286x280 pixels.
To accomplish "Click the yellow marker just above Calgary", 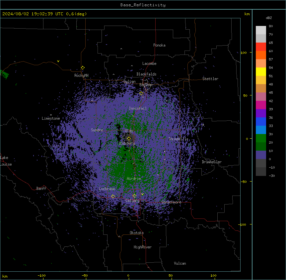I will [x=134, y=196].
